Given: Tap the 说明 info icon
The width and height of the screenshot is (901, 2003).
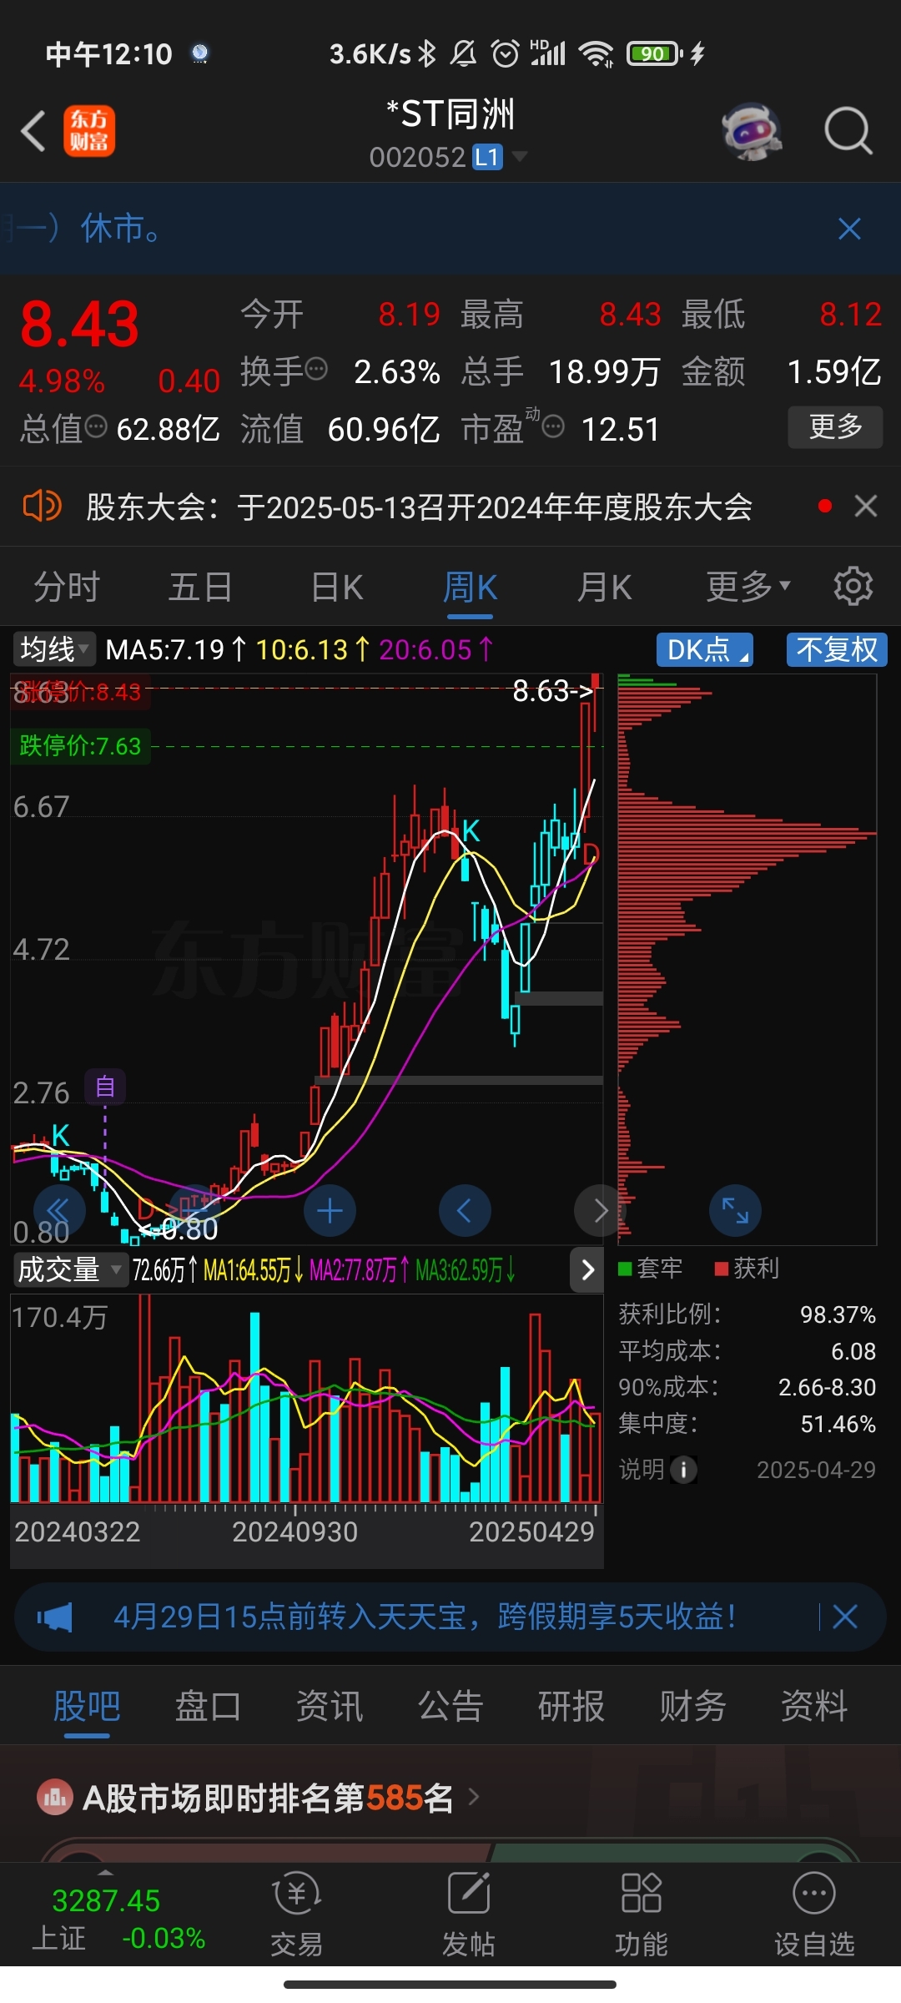Looking at the screenshot, I should tap(683, 1469).
